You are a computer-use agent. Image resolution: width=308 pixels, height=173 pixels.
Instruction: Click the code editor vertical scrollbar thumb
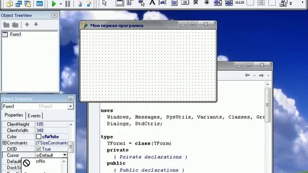pyautogui.click(x=268, y=105)
